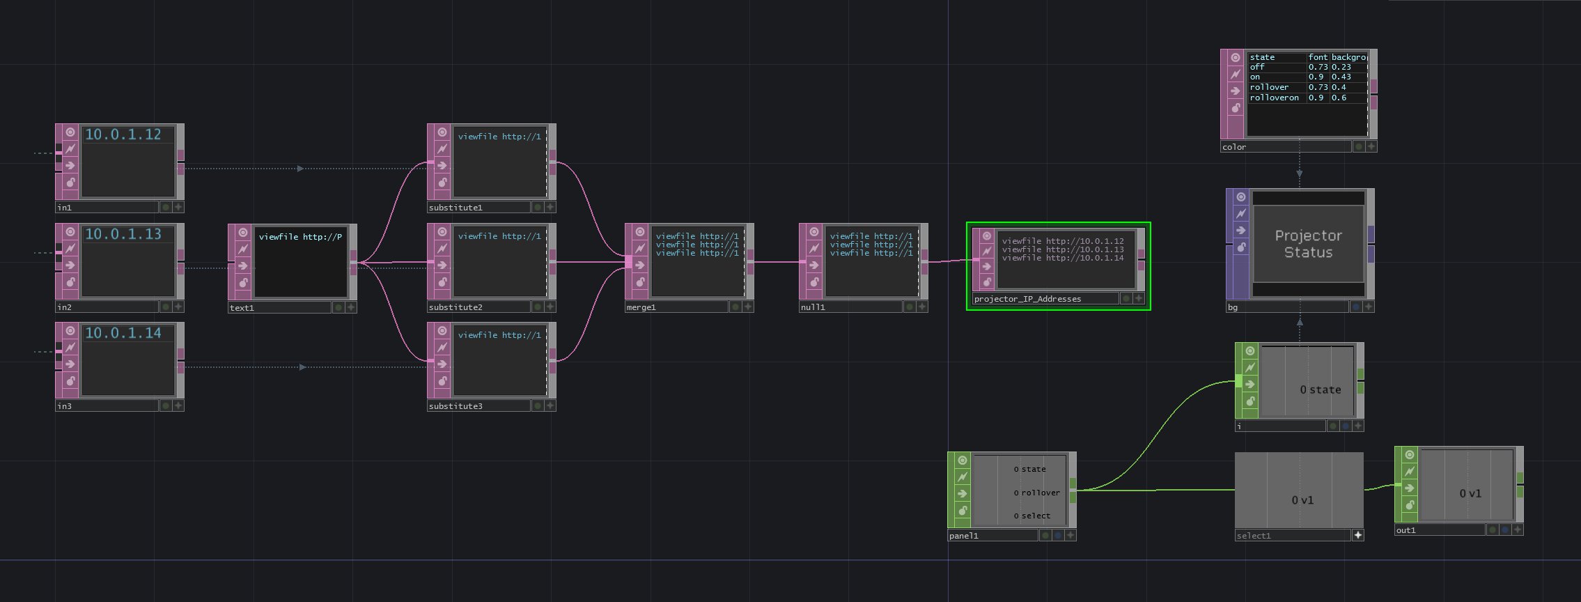Click the bypass arrow flag on text1

243,265
